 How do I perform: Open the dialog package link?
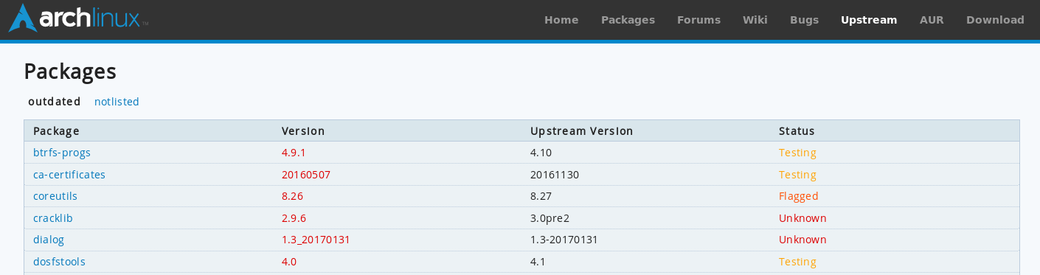pyautogui.click(x=49, y=240)
